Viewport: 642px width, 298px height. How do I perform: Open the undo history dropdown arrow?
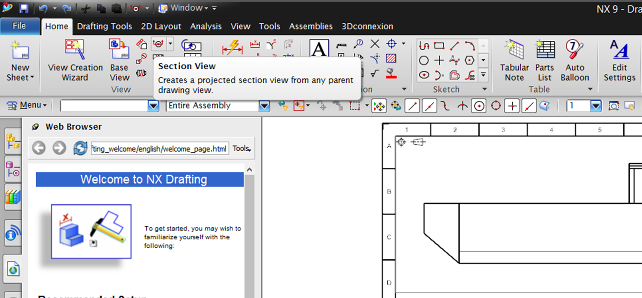point(54,9)
